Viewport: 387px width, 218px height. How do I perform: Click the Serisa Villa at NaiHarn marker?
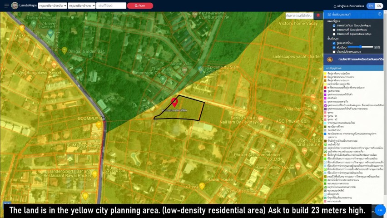[x=261, y=119]
